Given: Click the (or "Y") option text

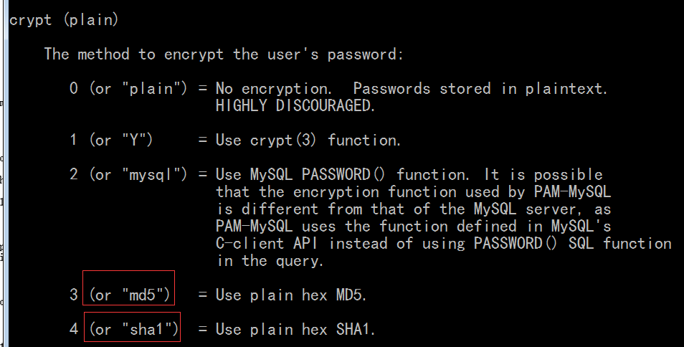Looking at the screenshot, I should coord(121,140).
